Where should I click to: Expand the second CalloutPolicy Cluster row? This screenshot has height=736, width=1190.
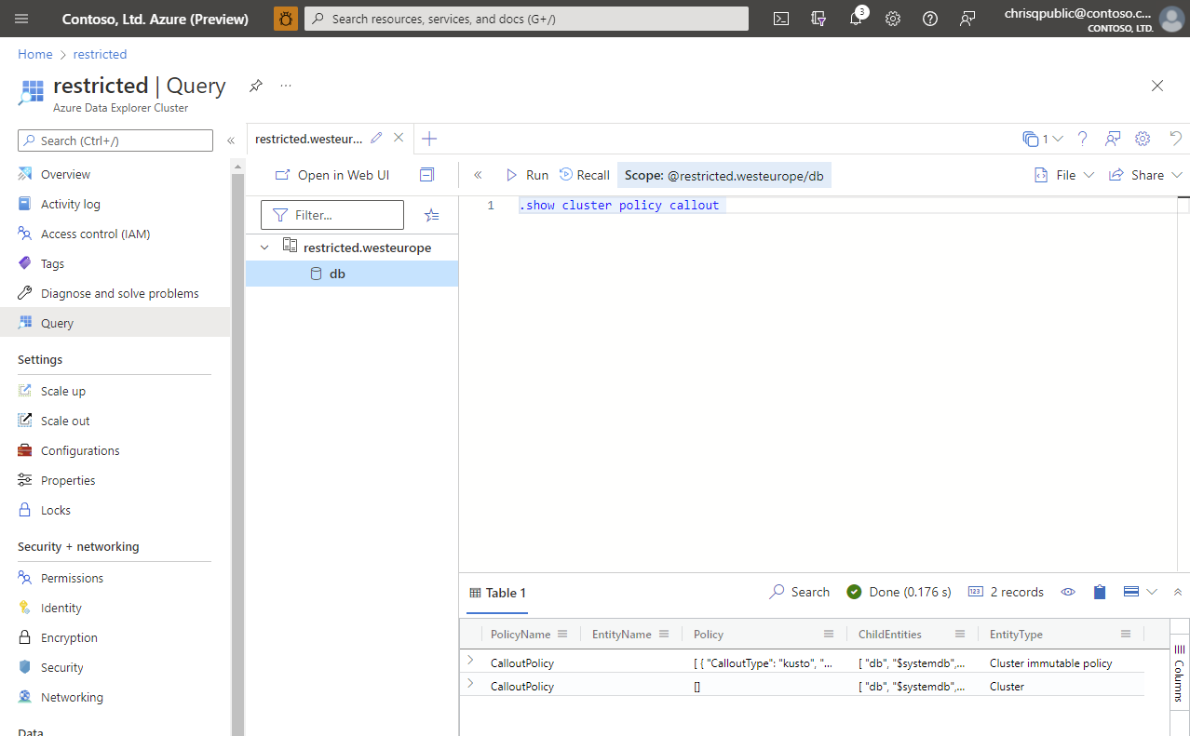(x=470, y=684)
